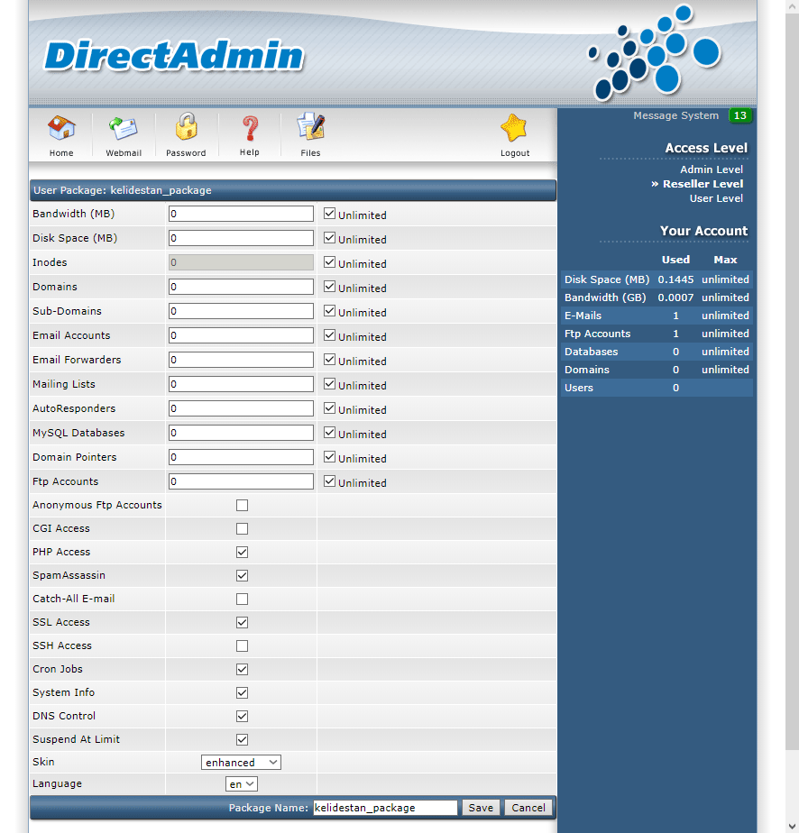
Task: Enable CGI Access checkbox
Action: click(x=242, y=528)
